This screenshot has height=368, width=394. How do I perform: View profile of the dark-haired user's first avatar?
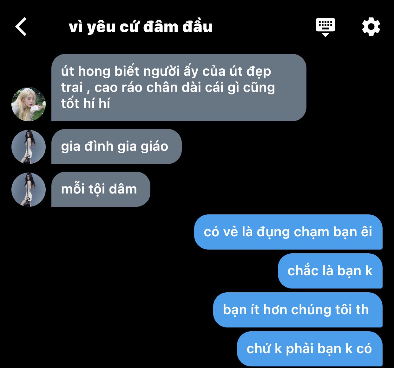click(x=29, y=147)
